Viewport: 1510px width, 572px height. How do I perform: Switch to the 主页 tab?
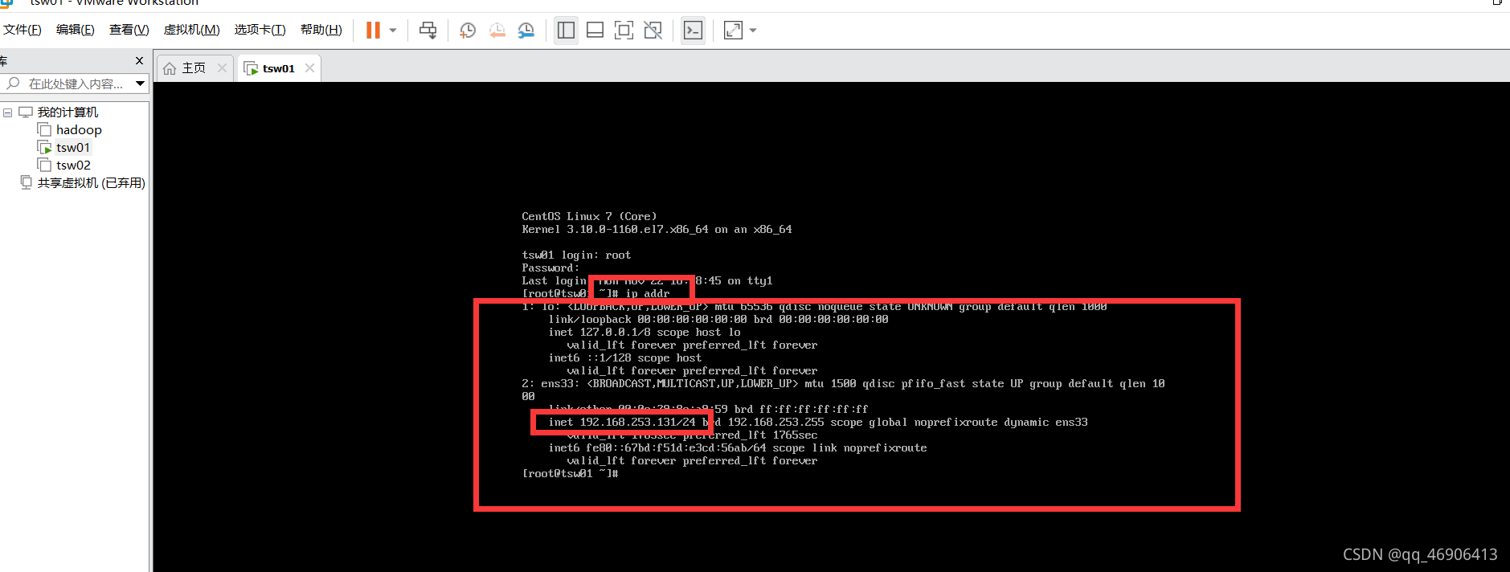194,68
